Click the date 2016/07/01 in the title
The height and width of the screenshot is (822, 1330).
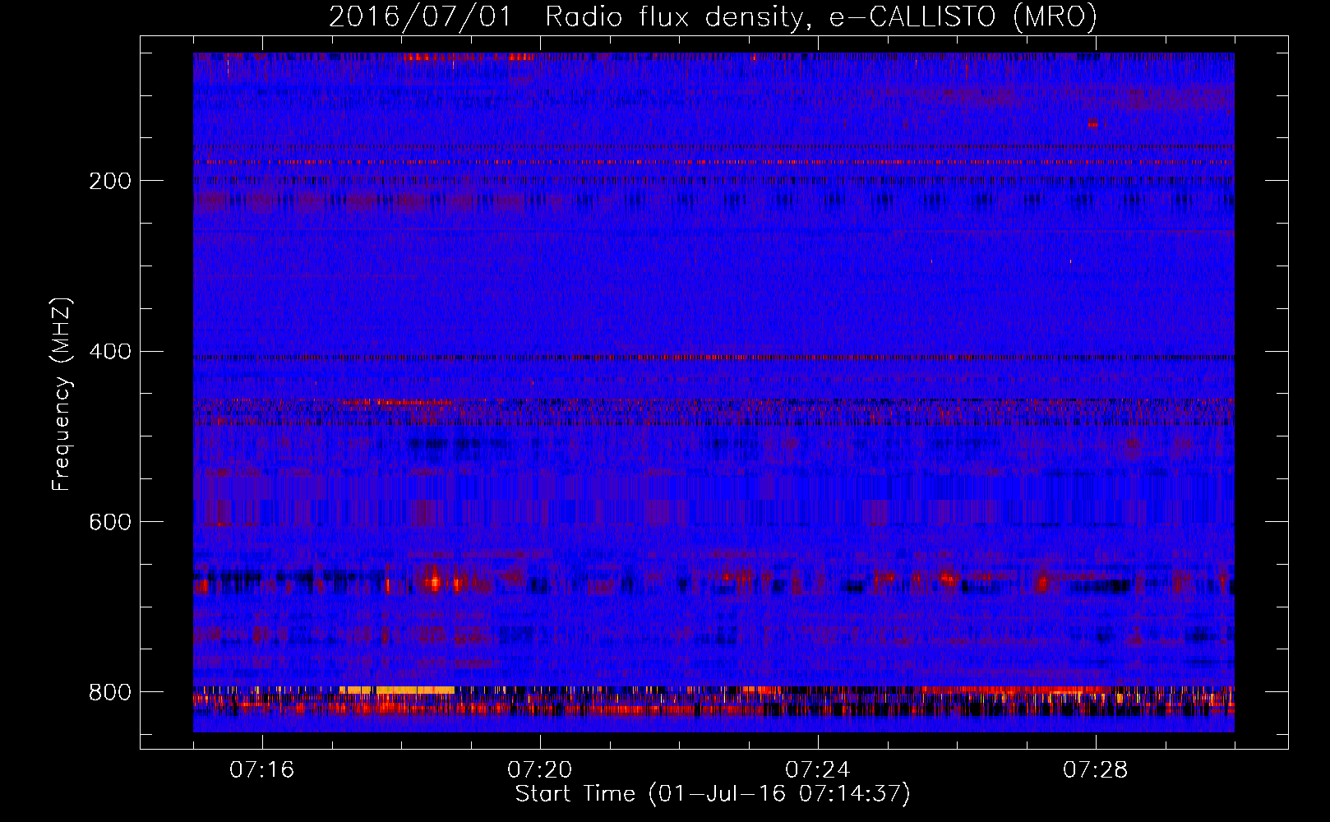pos(420,16)
